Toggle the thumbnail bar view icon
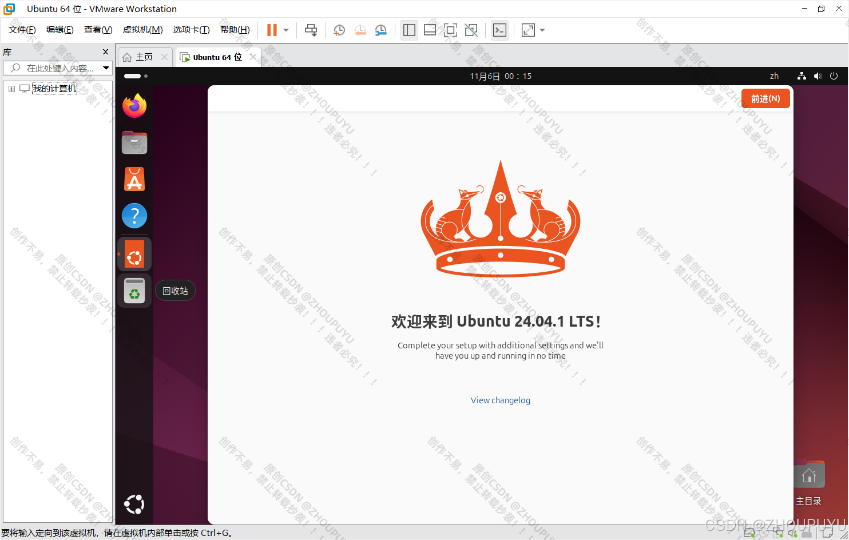 (430, 30)
